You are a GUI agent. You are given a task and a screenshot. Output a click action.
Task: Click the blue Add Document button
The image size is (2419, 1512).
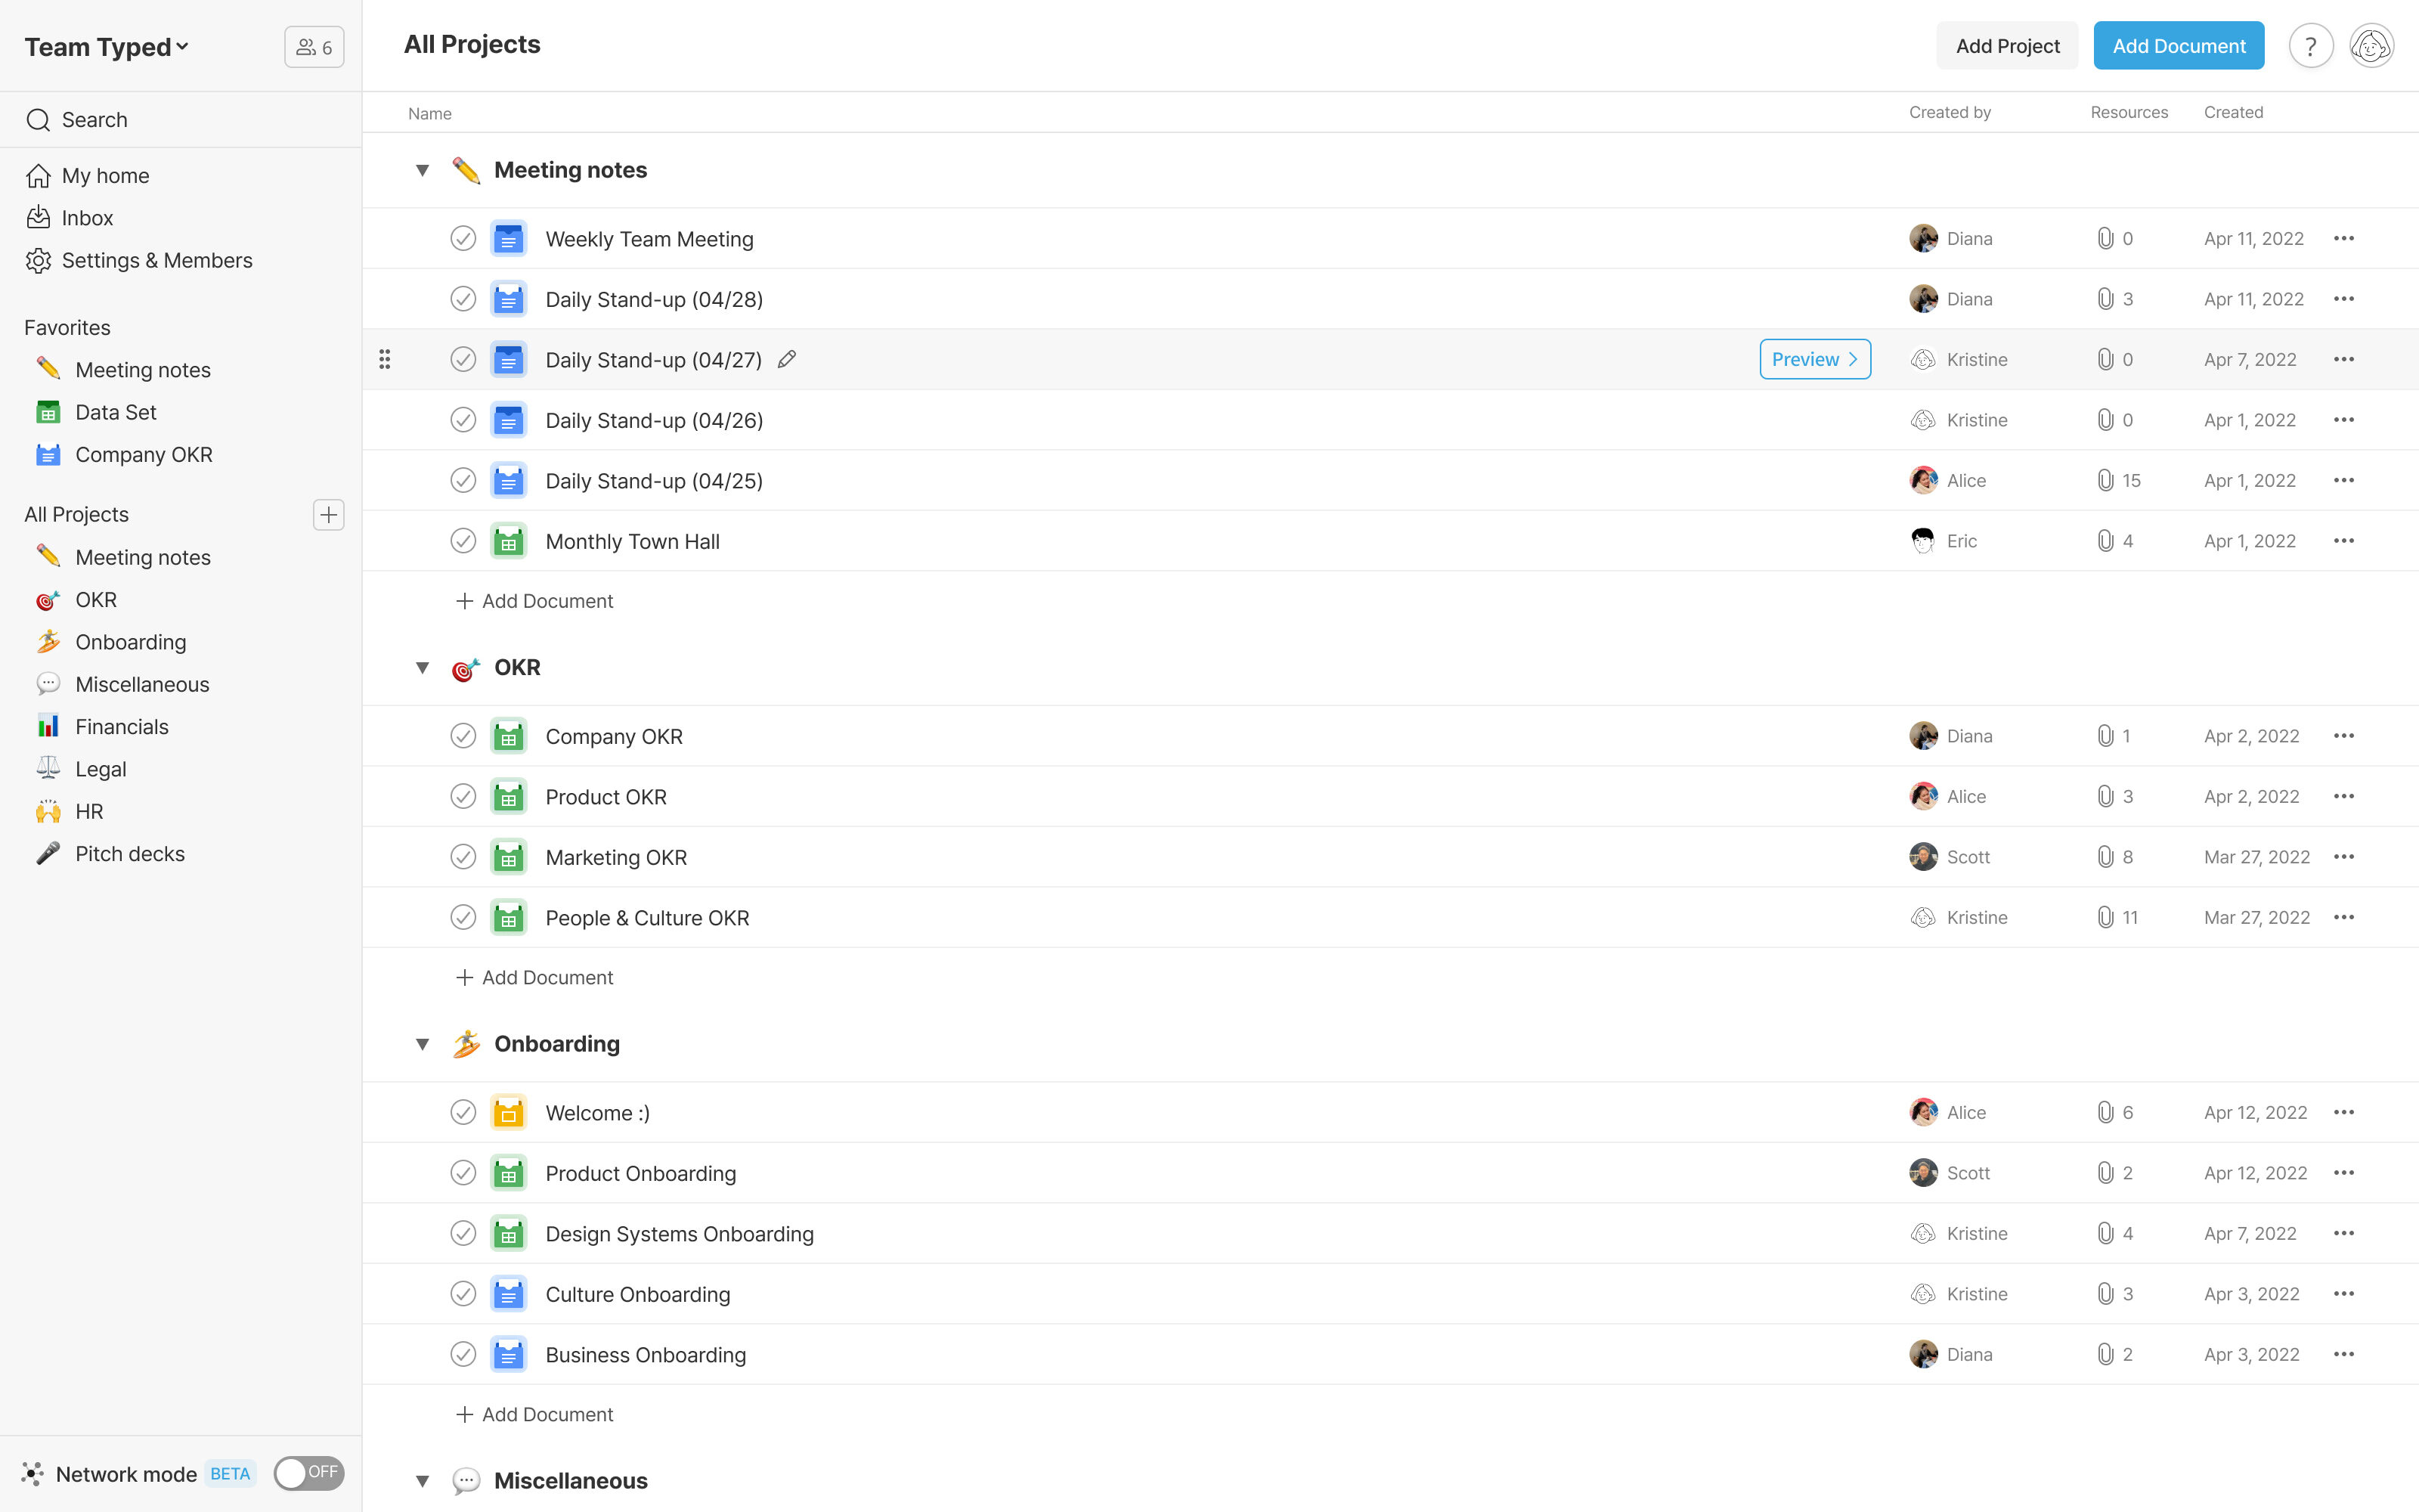pos(2178,45)
